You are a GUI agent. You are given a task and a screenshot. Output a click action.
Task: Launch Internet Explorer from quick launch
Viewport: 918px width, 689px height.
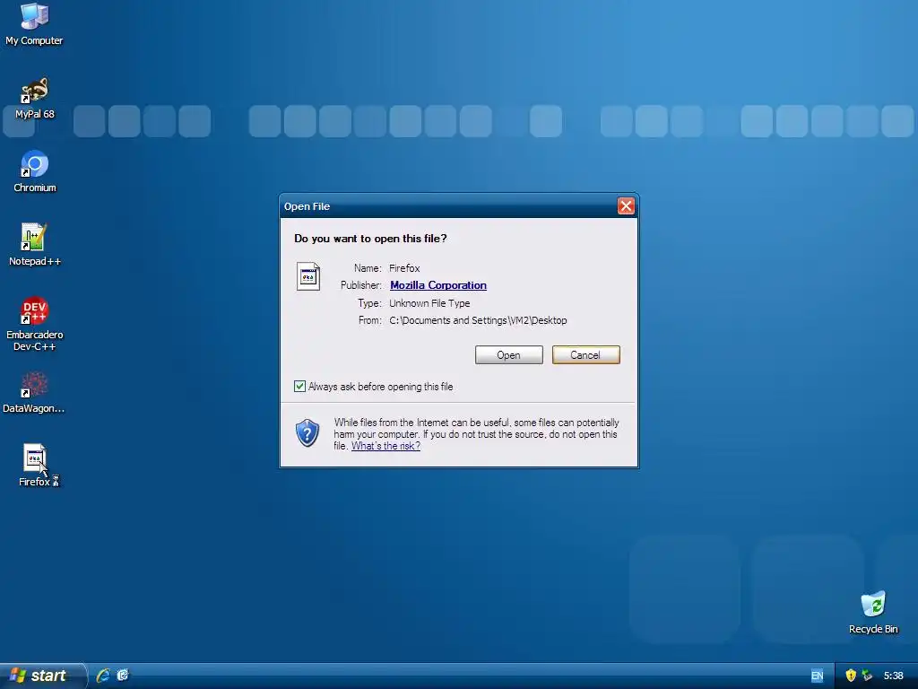click(103, 676)
